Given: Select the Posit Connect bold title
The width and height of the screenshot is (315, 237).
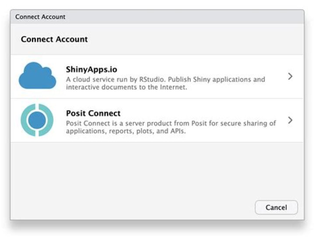Looking at the screenshot, I should (x=93, y=113).
